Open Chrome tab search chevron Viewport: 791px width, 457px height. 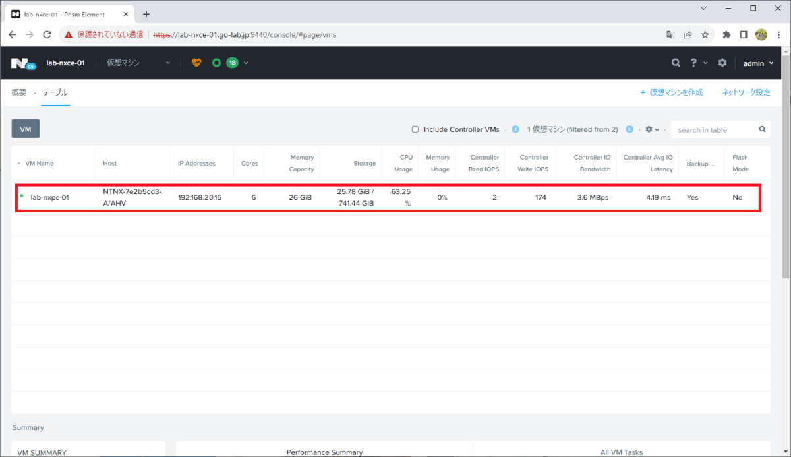click(x=703, y=9)
